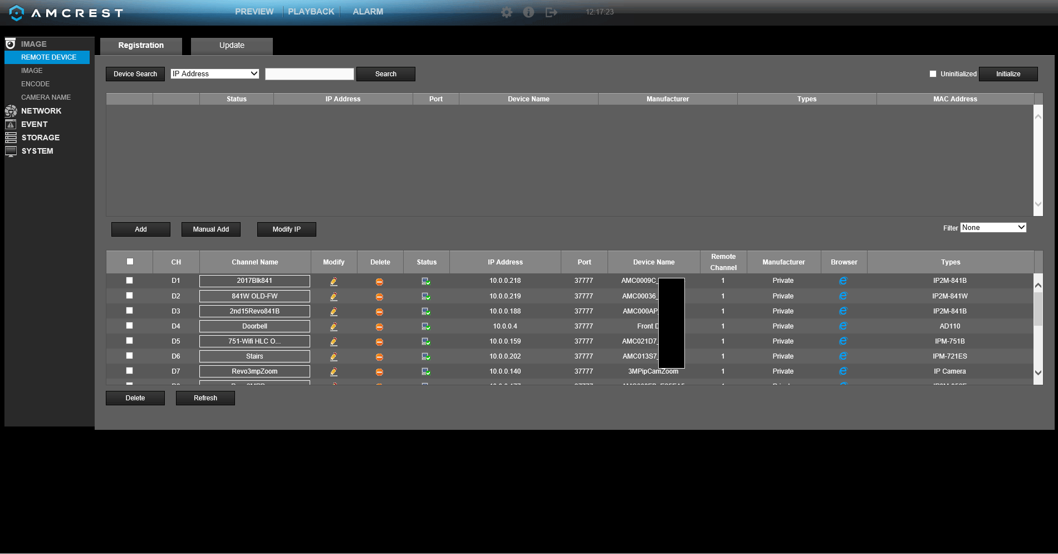Open ENCODE in the sidebar

tap(36, 84)
